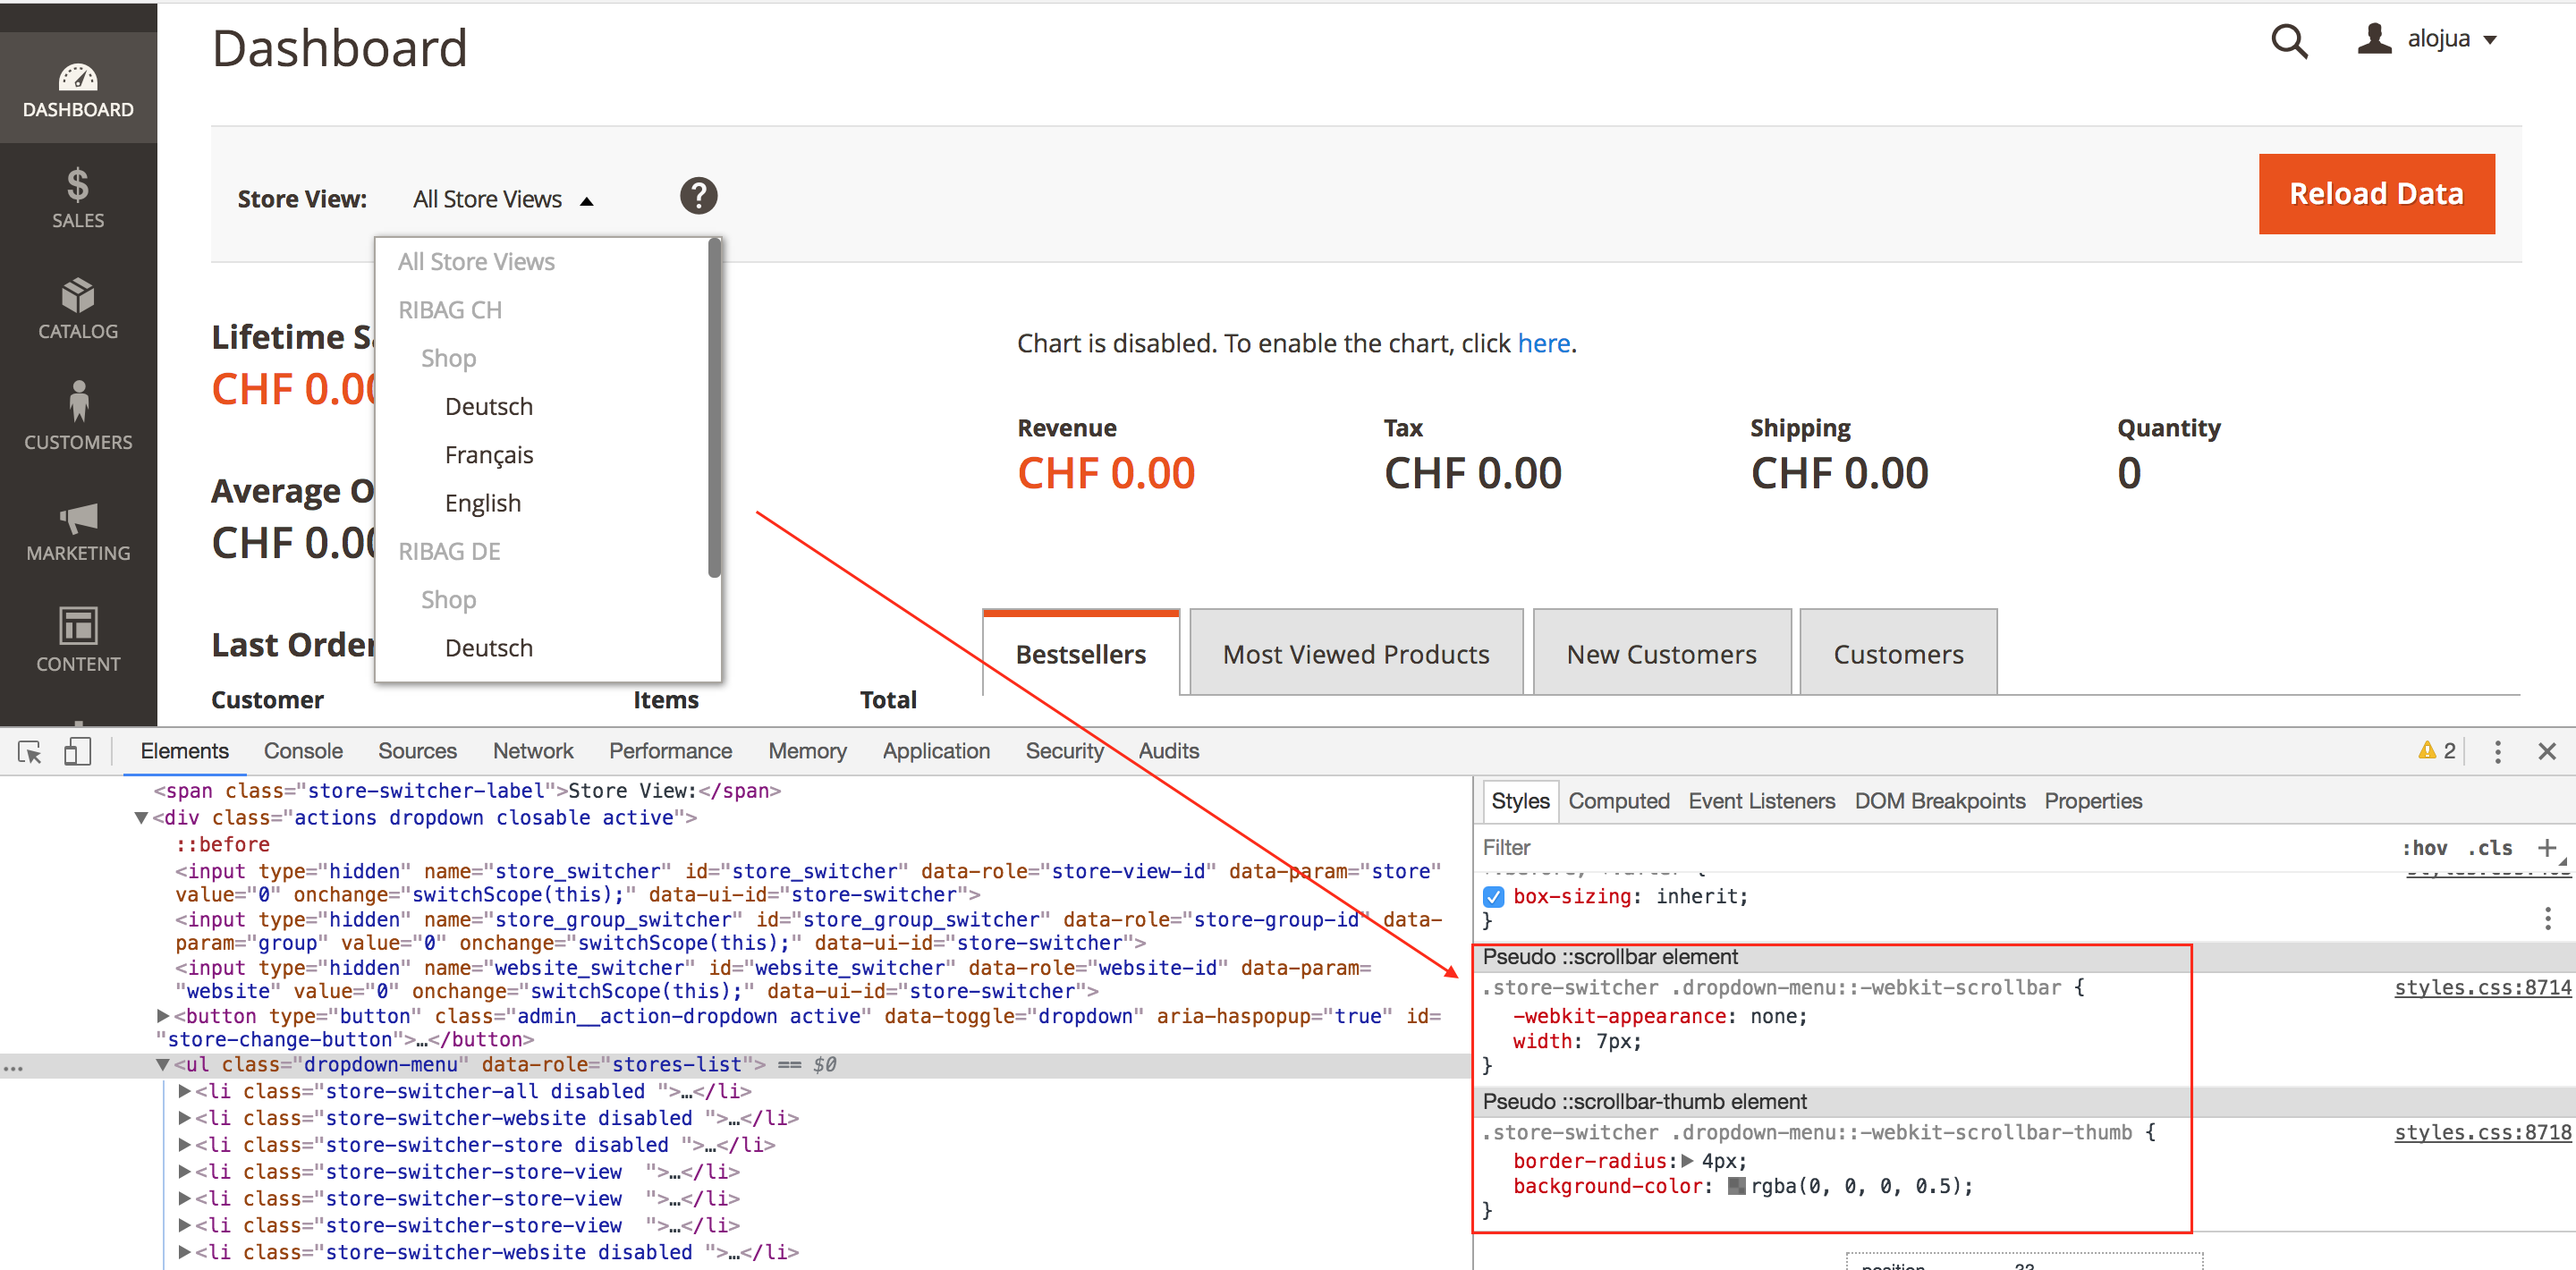The image size is (2576, 1270).
Task: Toggle the .cls class editor
Action: pos(2490,848)
